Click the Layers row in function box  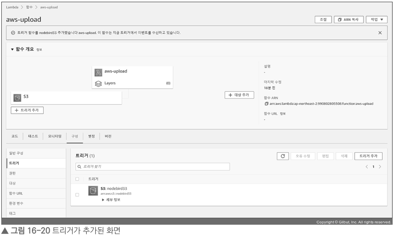point(133,83)
